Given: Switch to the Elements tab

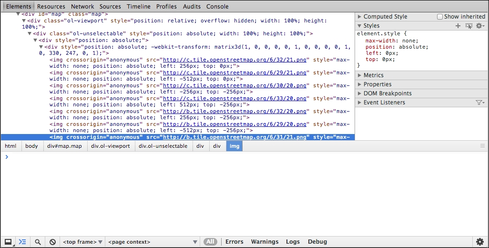Looking at the screenshot, I should pyautogui.click(x=19, y=6).
